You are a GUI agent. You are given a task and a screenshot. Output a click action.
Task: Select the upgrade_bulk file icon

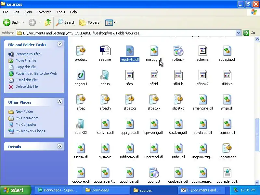pyautogui.click(x=227, y=173)
